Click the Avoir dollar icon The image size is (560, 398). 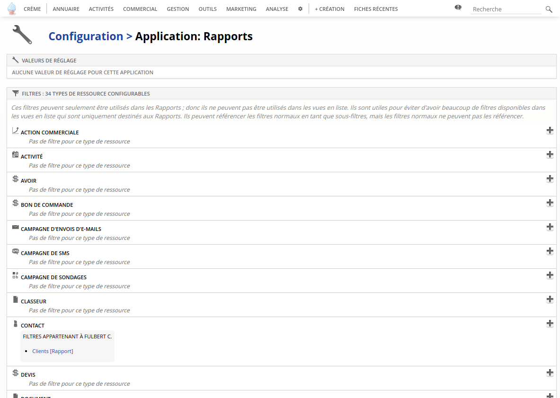coord(15,179)
